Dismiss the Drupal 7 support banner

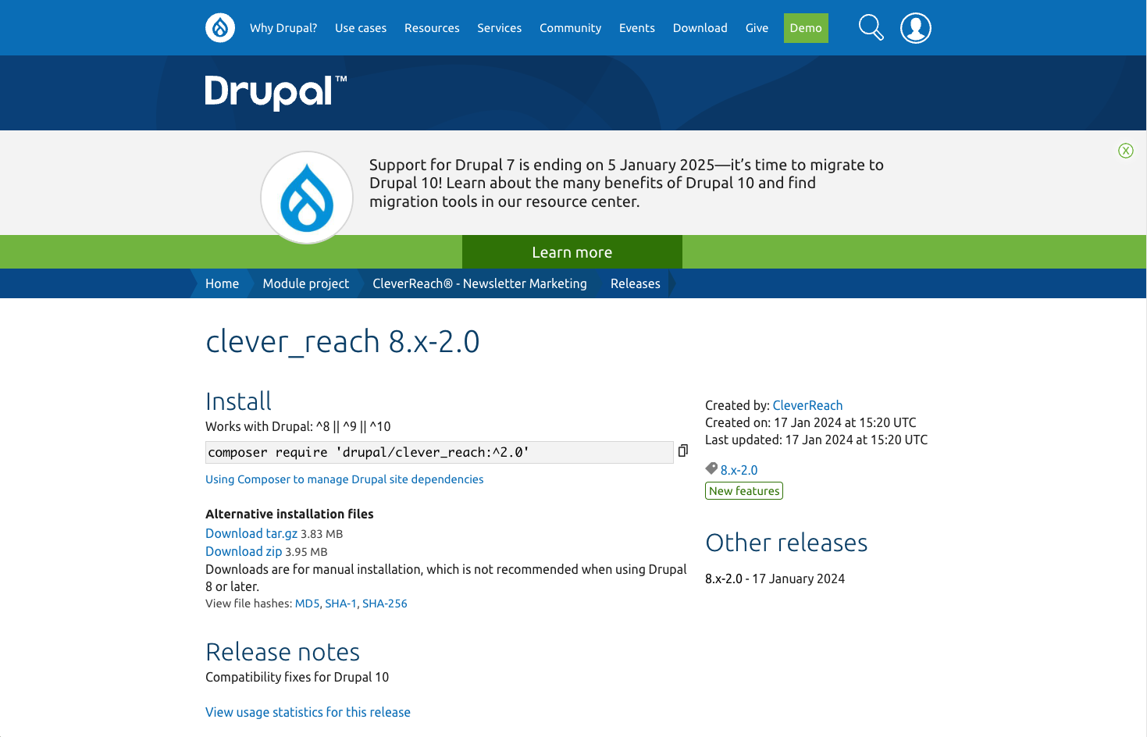point(1125,151)
